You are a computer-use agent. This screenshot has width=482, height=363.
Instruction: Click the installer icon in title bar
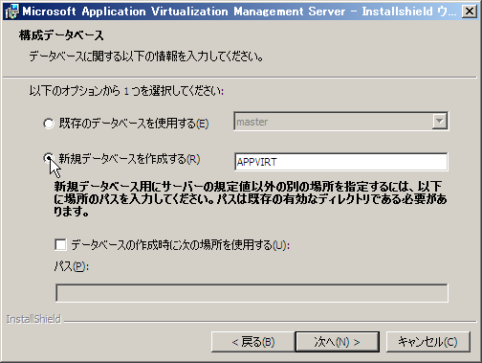12,11
